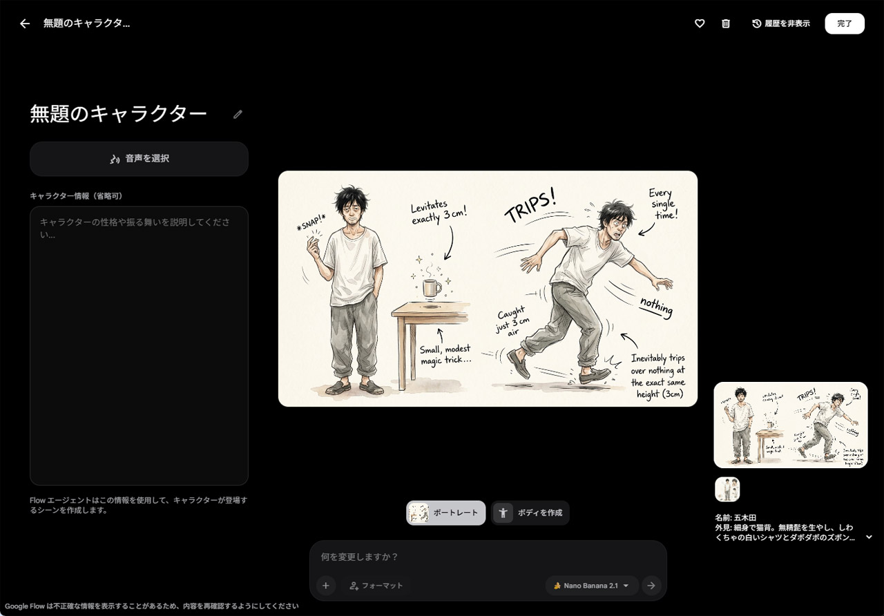Select the large history thumbnail of the character sheet
This screenshot has width=884, height=616.
tap(791, 425)
